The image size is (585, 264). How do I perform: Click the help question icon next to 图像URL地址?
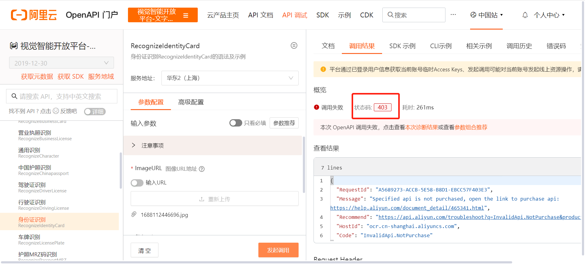(202, 169)
